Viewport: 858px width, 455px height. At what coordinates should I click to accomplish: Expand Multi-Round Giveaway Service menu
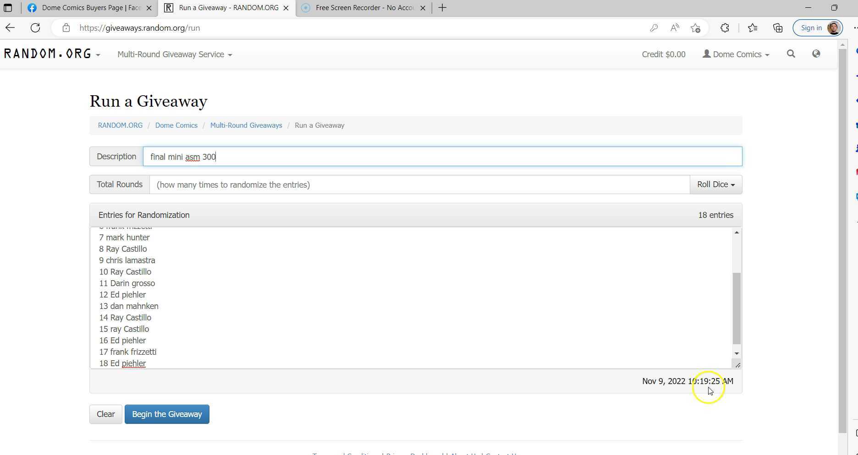point(175,54)
